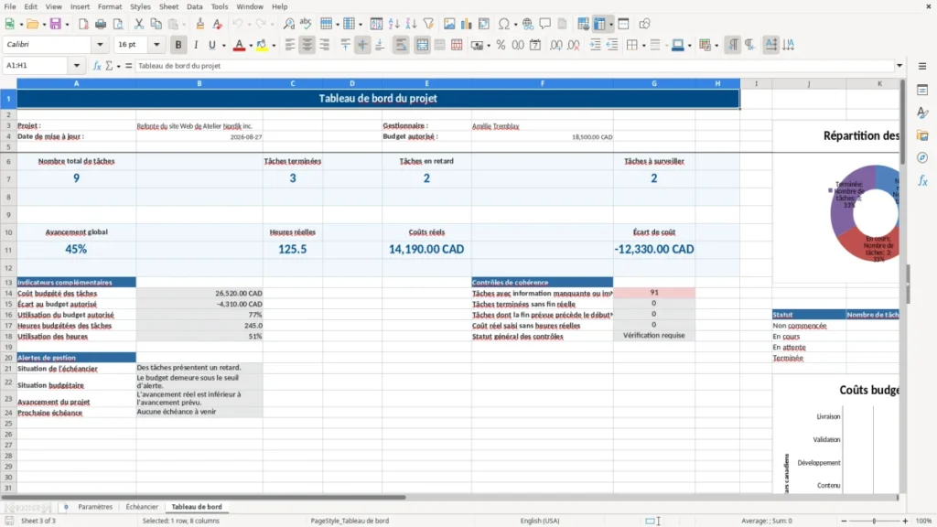Screen dimensions: 937x527
Task: Click the zoom in plus button
Action: tap(905, 521)
